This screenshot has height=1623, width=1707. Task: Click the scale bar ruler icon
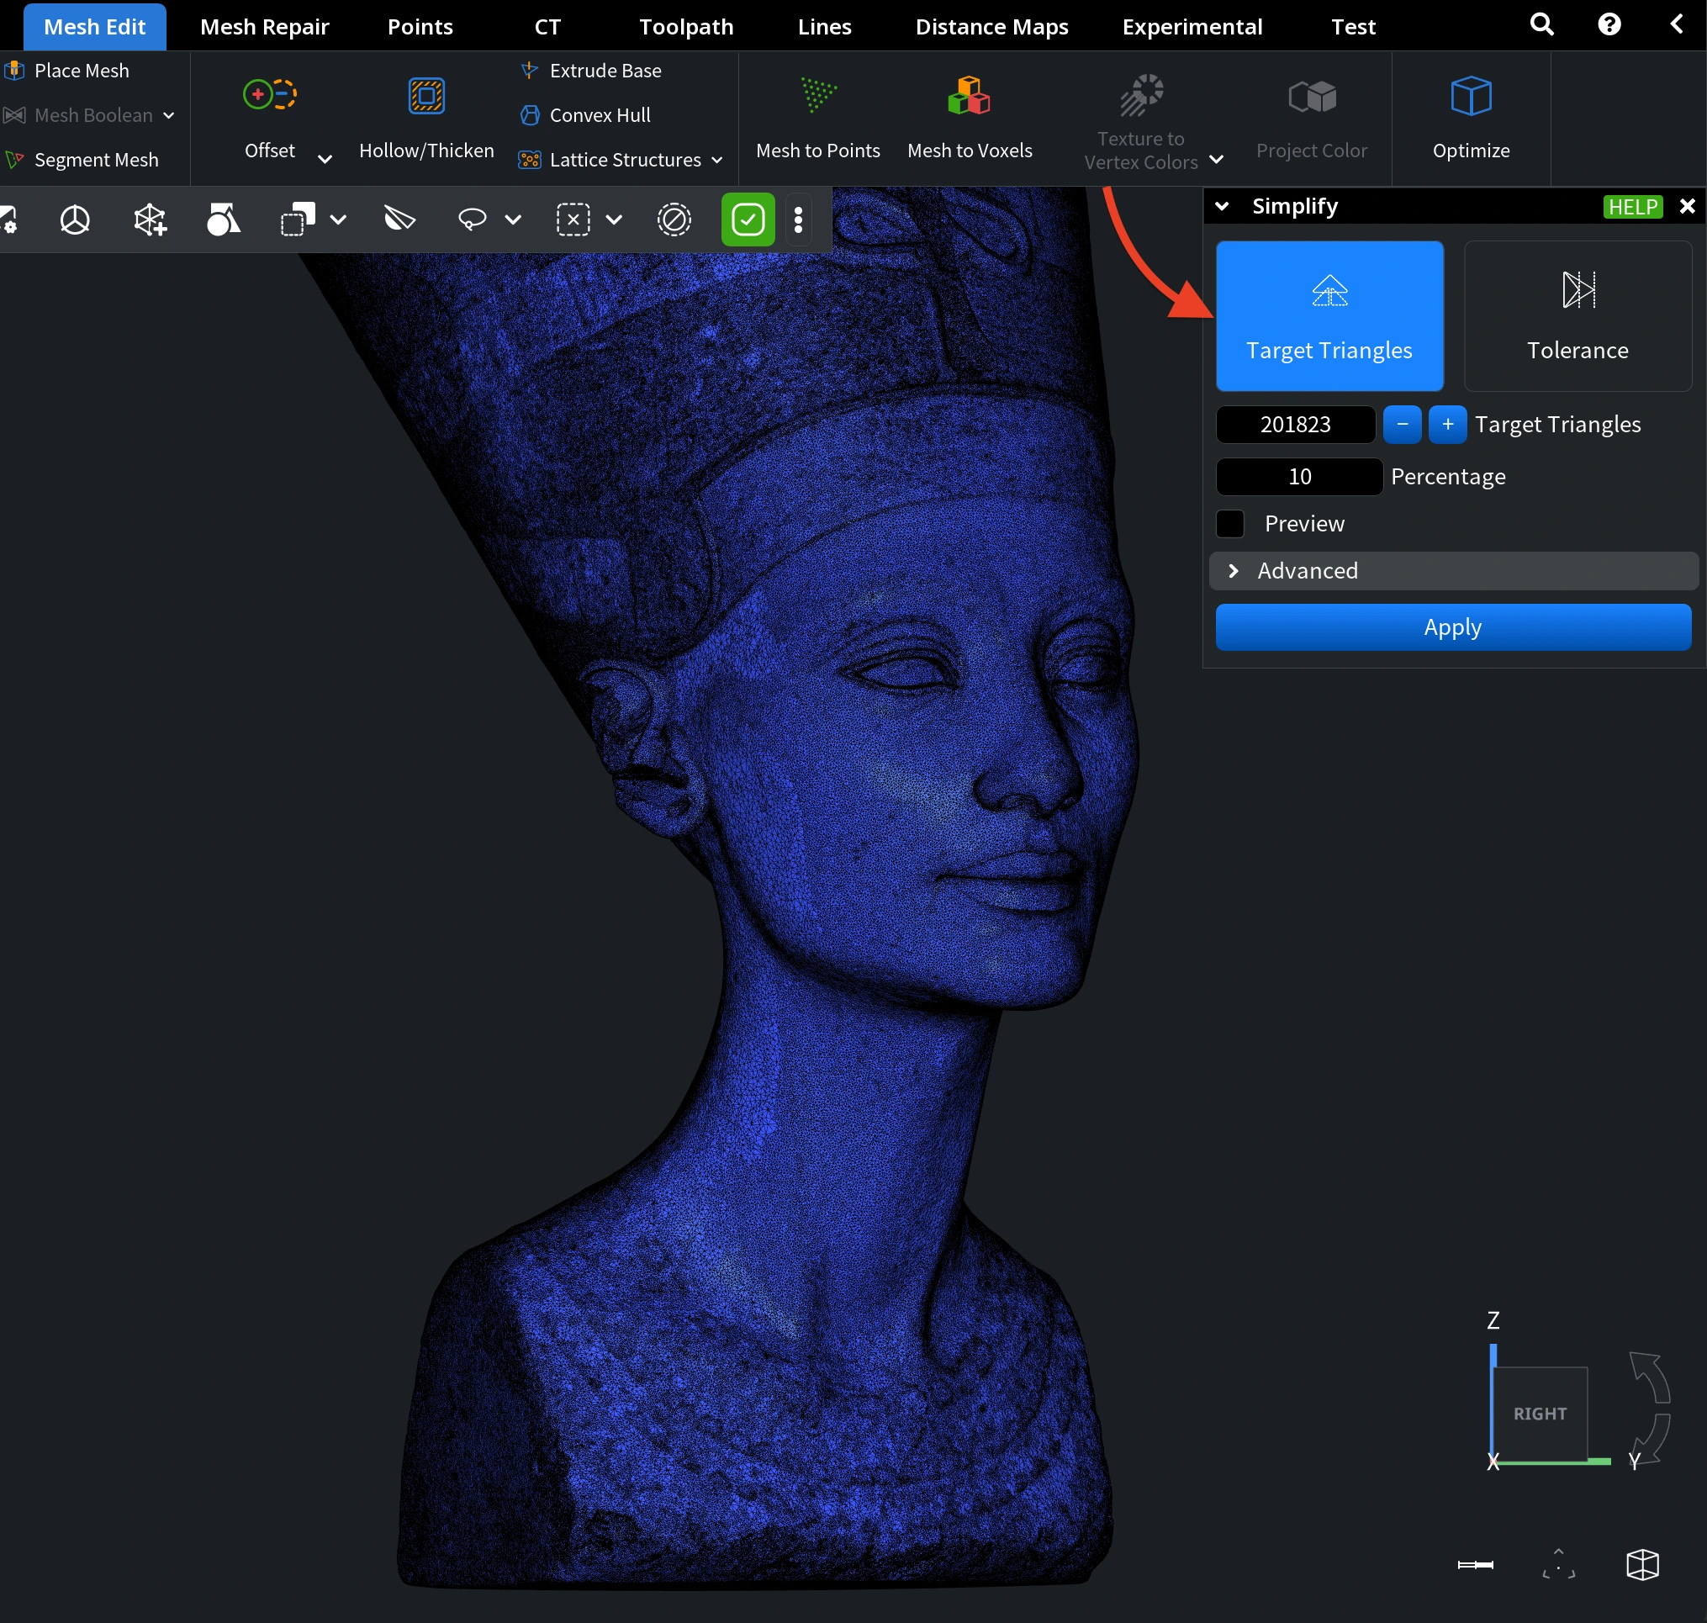(x=1475, y=1564)
